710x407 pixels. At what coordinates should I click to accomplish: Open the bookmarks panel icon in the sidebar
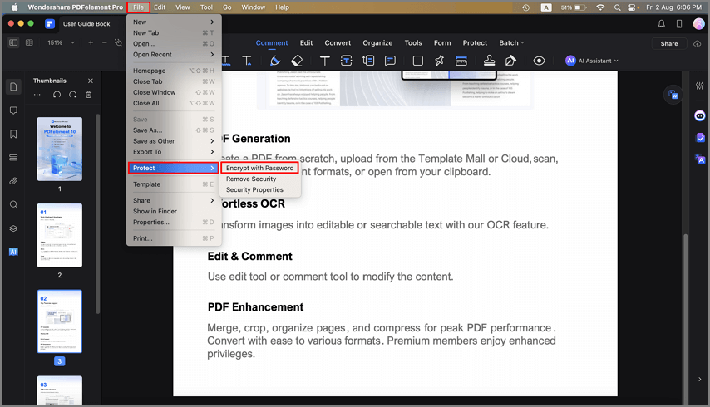coord(13,134)
